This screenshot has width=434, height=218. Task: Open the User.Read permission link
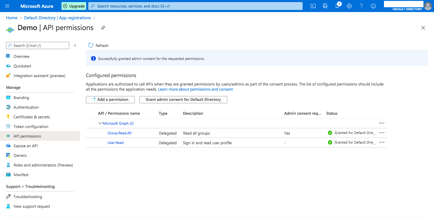115,143
